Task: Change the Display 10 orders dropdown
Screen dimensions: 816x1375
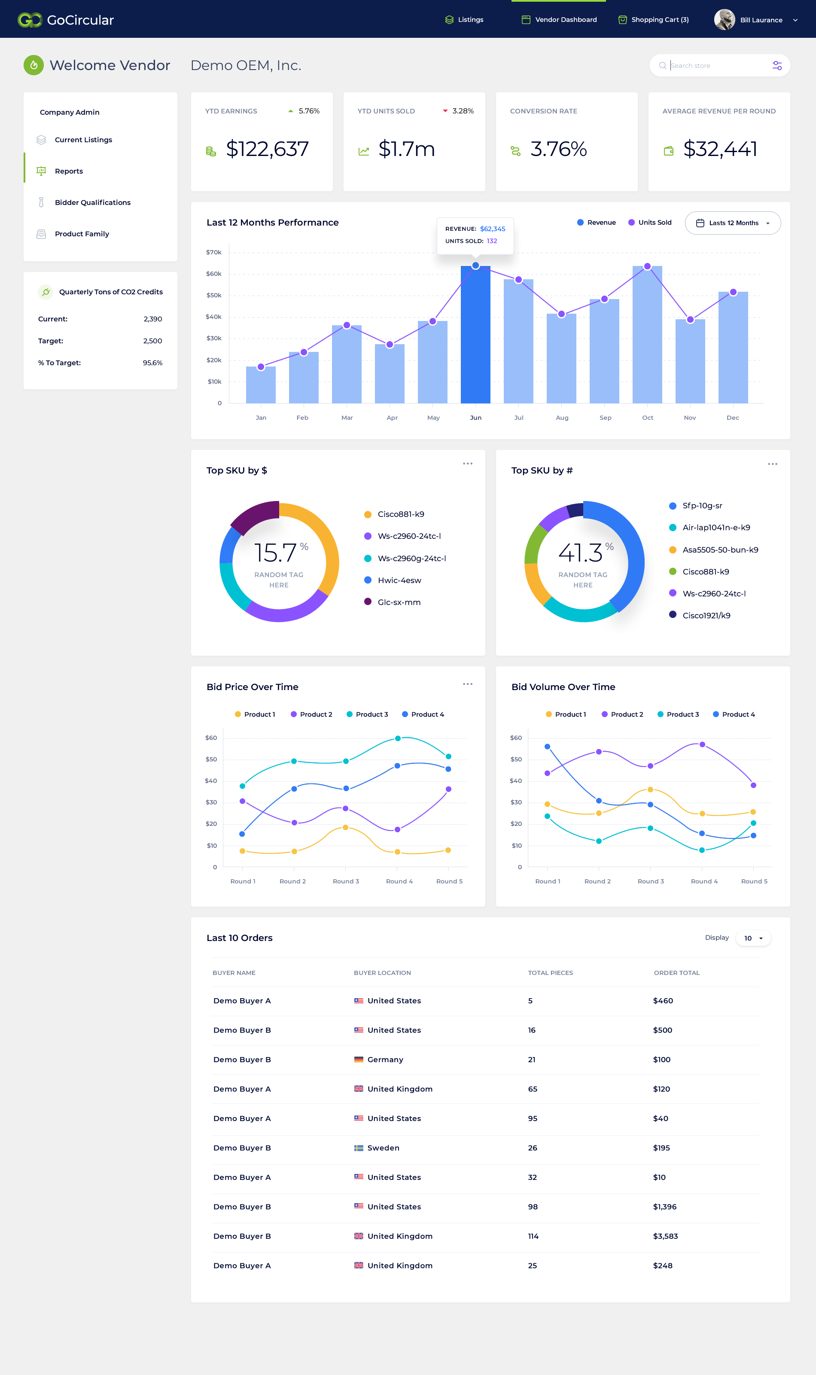Action: click(x=753, y=938)
